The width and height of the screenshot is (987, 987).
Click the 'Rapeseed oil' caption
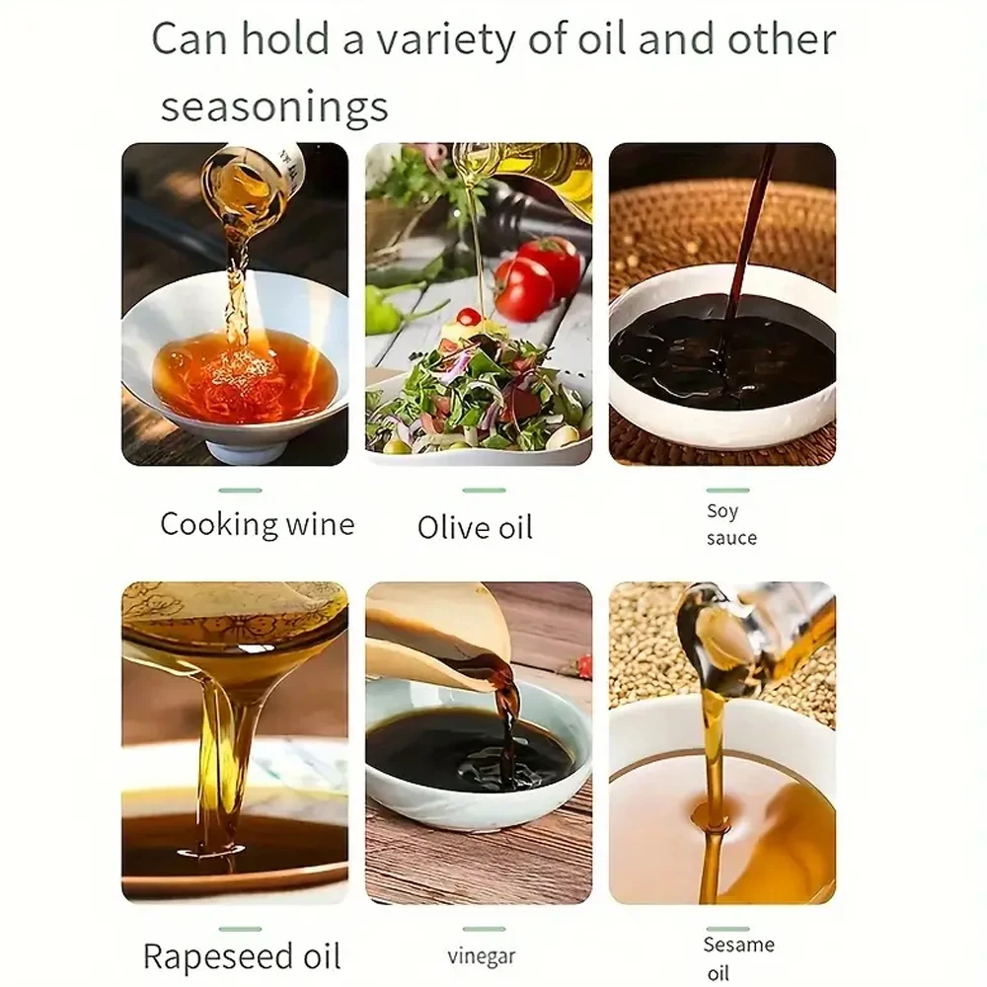click(x=242, y=956)
